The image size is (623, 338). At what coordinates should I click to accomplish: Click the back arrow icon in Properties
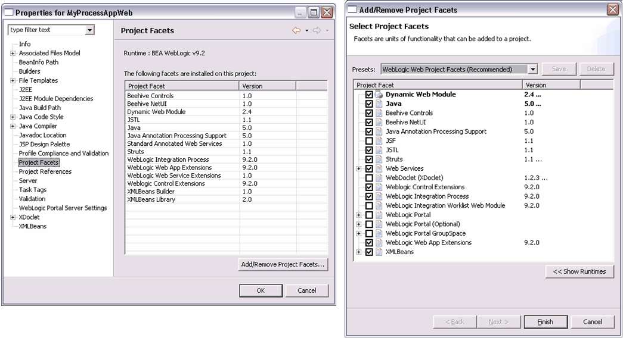[296, 30]
